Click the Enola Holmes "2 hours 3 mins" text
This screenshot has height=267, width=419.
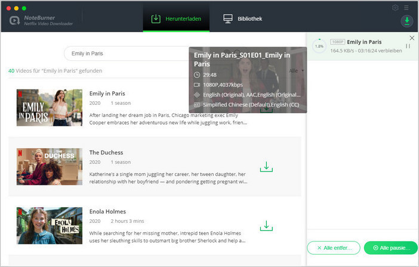point(127,221)
